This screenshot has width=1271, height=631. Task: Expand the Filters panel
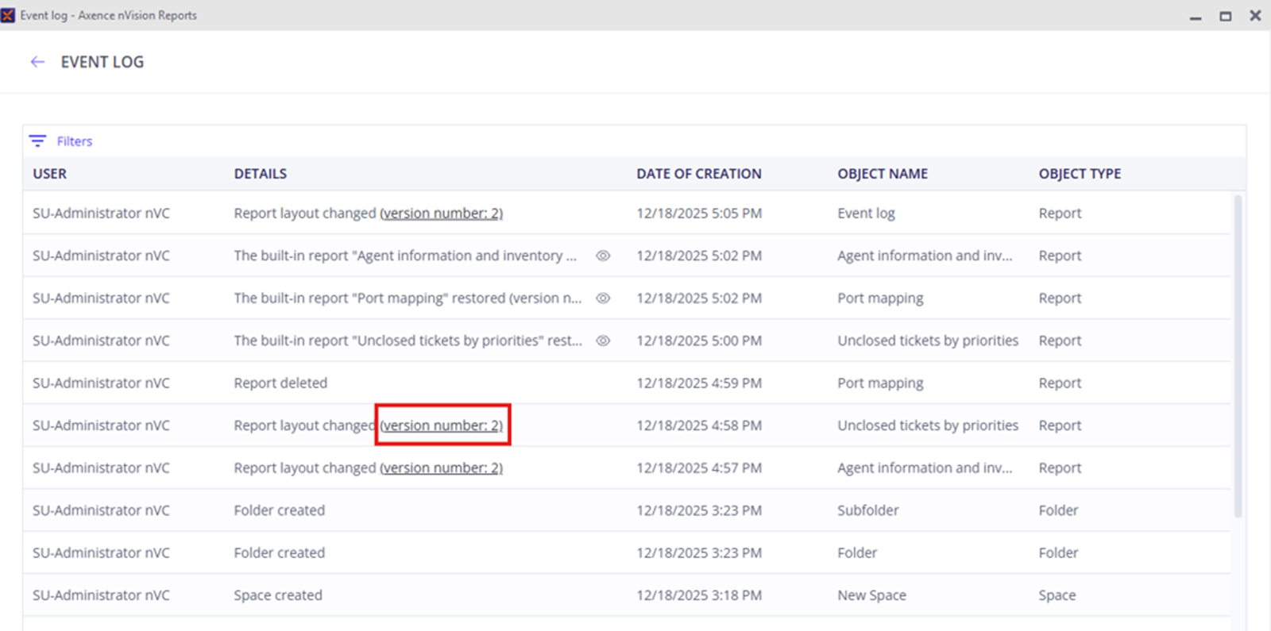74,141
